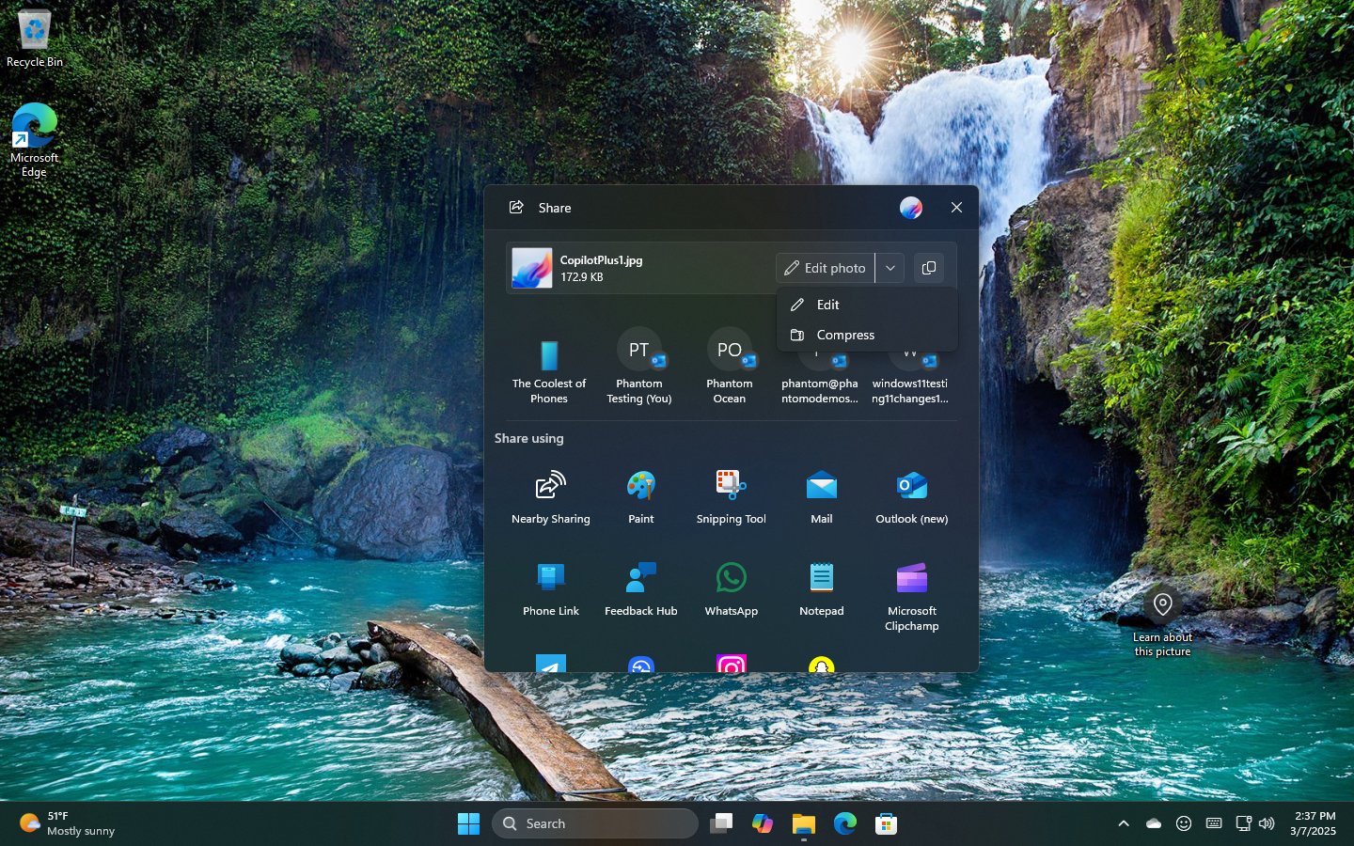Image resolution: width=1354 pixels, height=846 pixels.
Task: Open Microsoft Edge from the taskbar
Action: tap(843, 822)
